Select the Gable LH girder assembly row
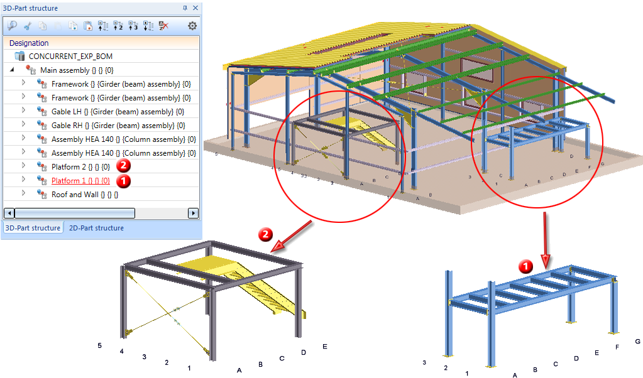 [x=118, y=111]
